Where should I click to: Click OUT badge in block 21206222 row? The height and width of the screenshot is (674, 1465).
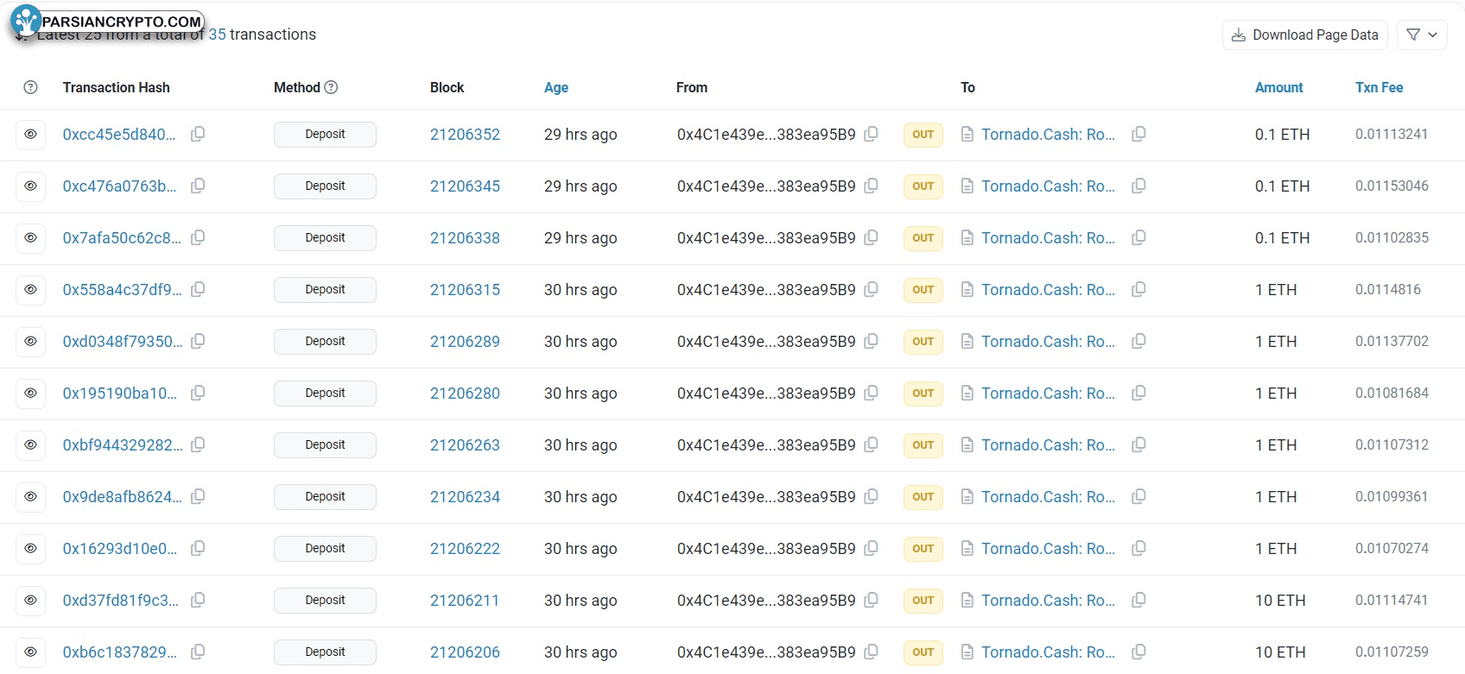tap(923, 548)
